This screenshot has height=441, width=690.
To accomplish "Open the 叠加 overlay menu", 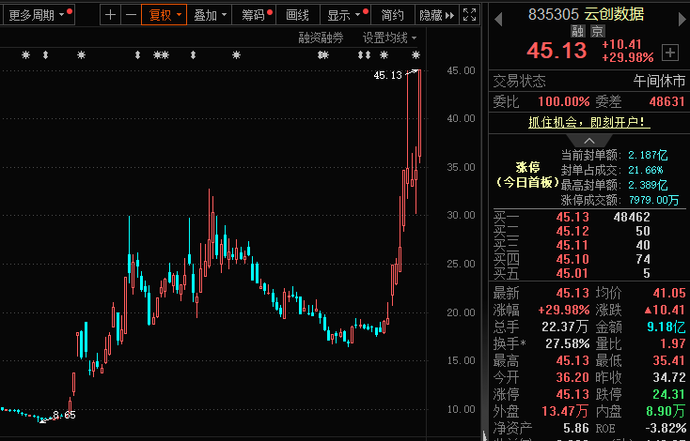I will [209, 15].
